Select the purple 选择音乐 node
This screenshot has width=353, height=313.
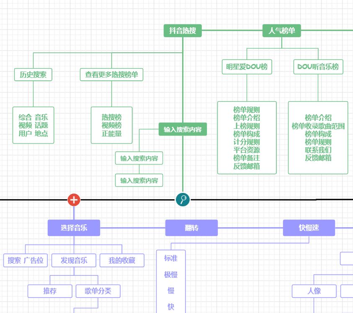pos(74,228)
